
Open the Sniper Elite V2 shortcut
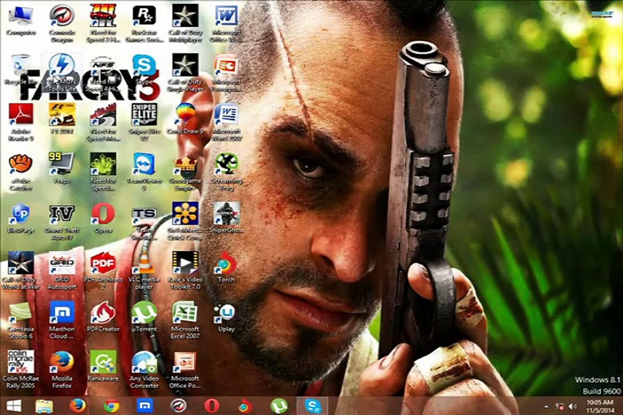tap(144, 122)
